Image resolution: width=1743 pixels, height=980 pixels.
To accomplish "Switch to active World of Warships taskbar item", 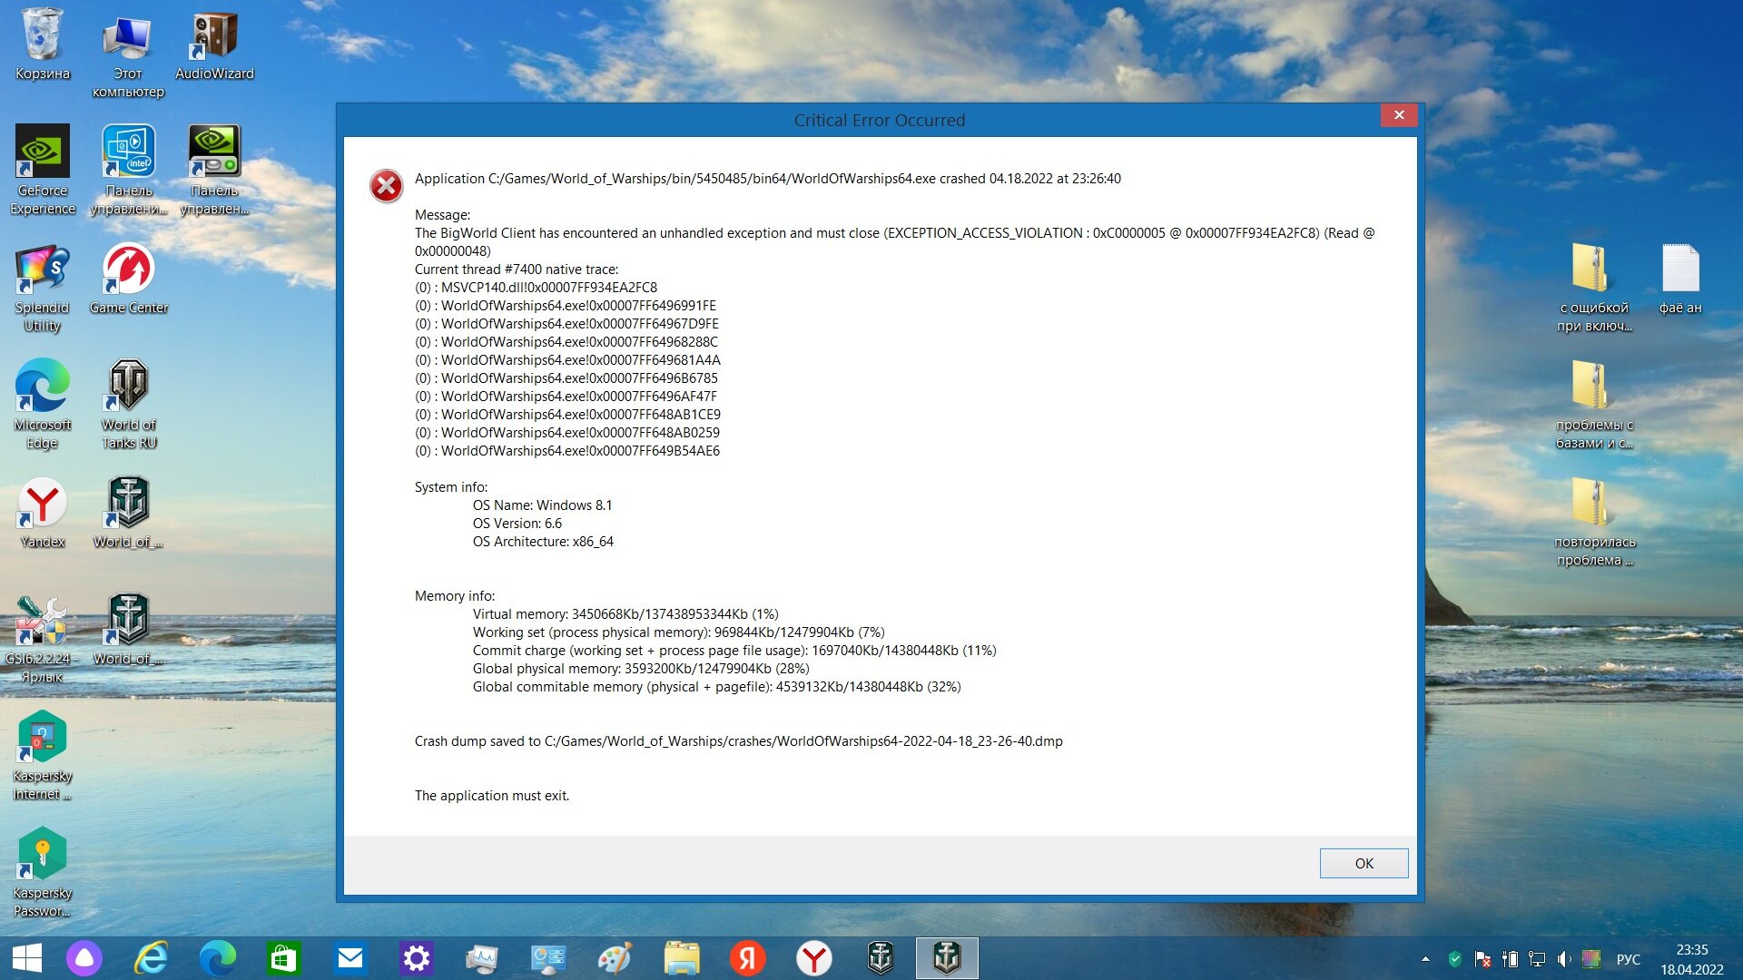I will (947, 958).
